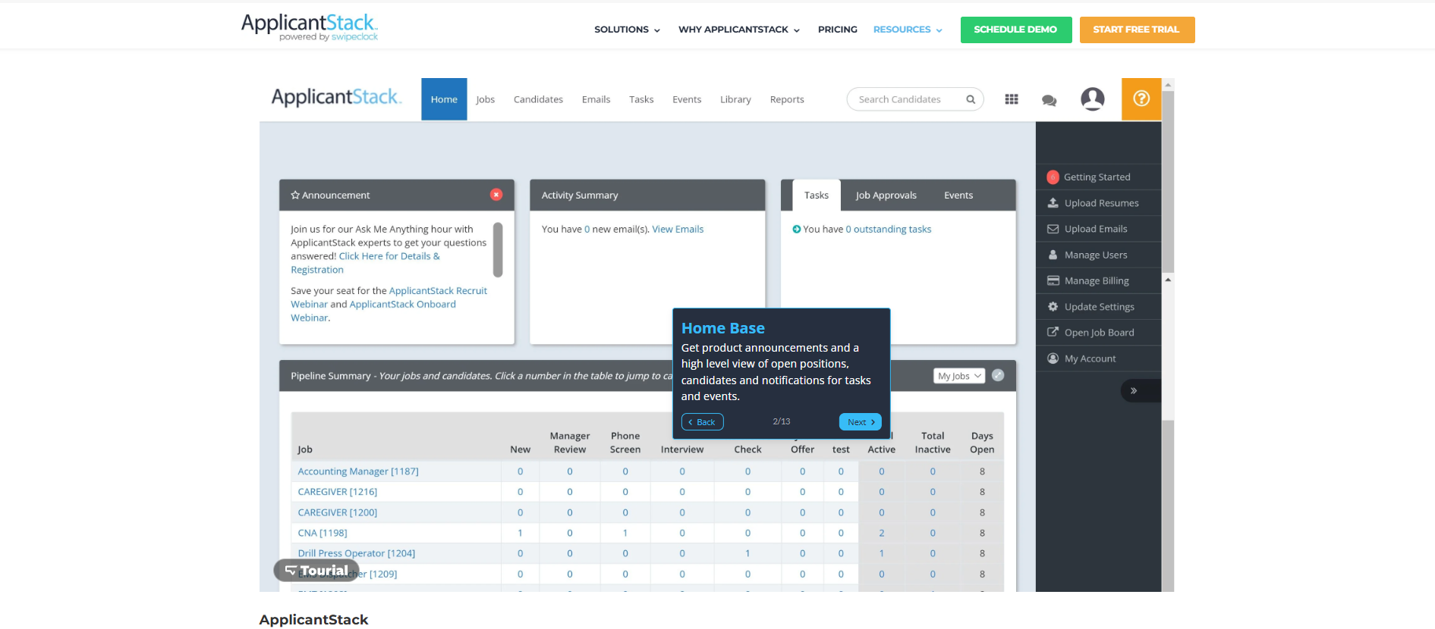Screen dimensions: 1435x629
Task: Click the Open Job Board external-link icon
Action: coord(1053,332)
